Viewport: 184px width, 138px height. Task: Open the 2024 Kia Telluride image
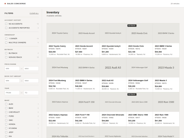pos(60,132)
